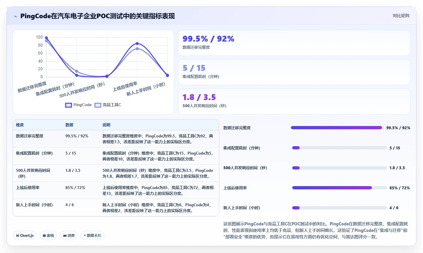Click the PingCode data point at 上线后使用率

[x=137, y=44]
